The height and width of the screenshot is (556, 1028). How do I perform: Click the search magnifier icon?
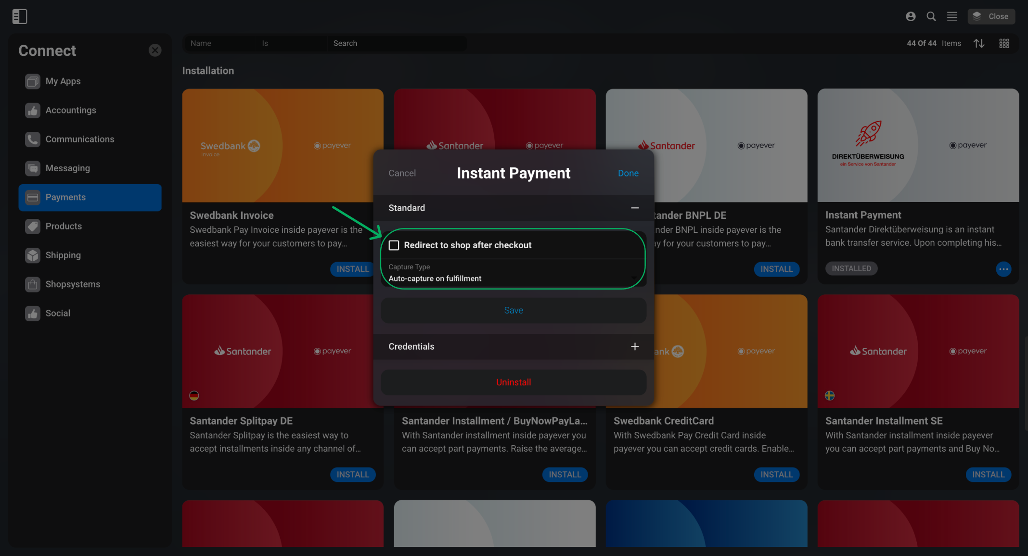pos(931,16)
